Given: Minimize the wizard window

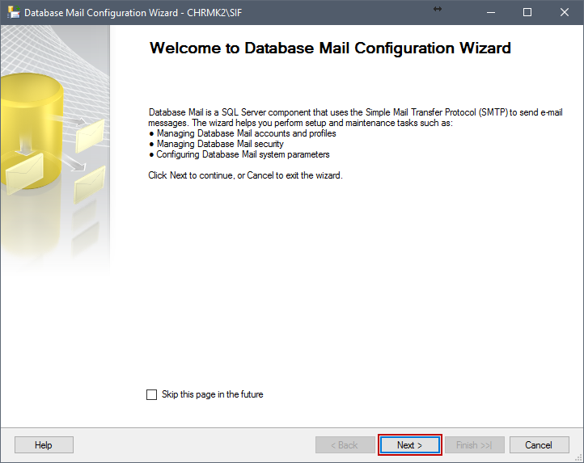Looking at the screenshot, I should [x=491, y=13].
